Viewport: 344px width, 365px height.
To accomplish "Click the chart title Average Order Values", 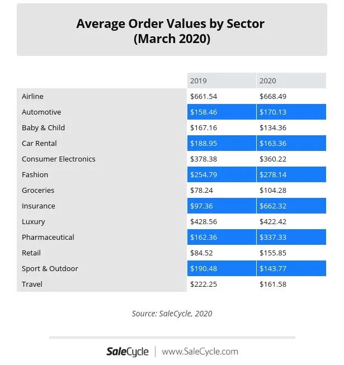I will pos(171,24).
